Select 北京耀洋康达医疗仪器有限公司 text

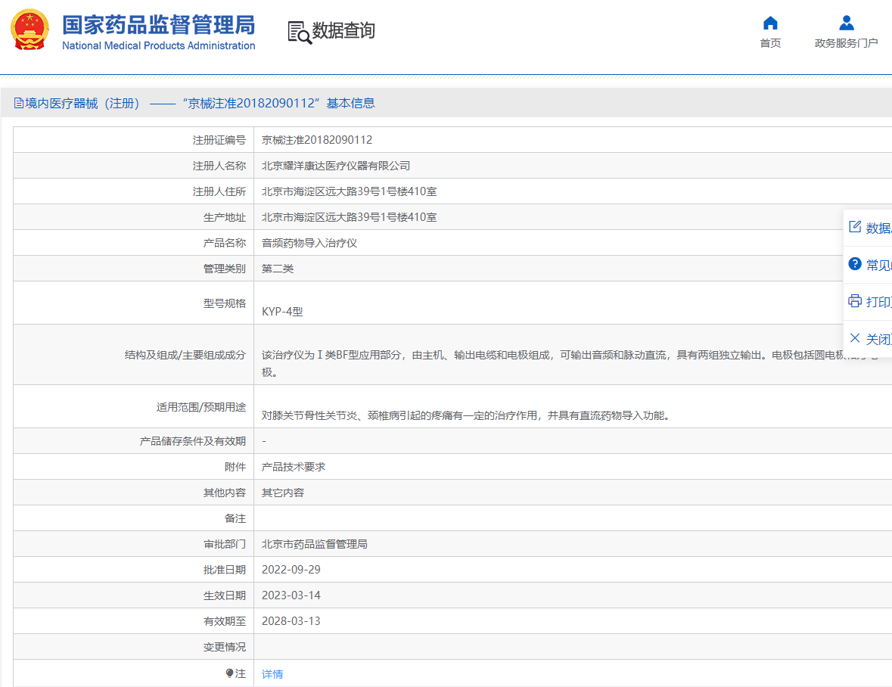336,166
